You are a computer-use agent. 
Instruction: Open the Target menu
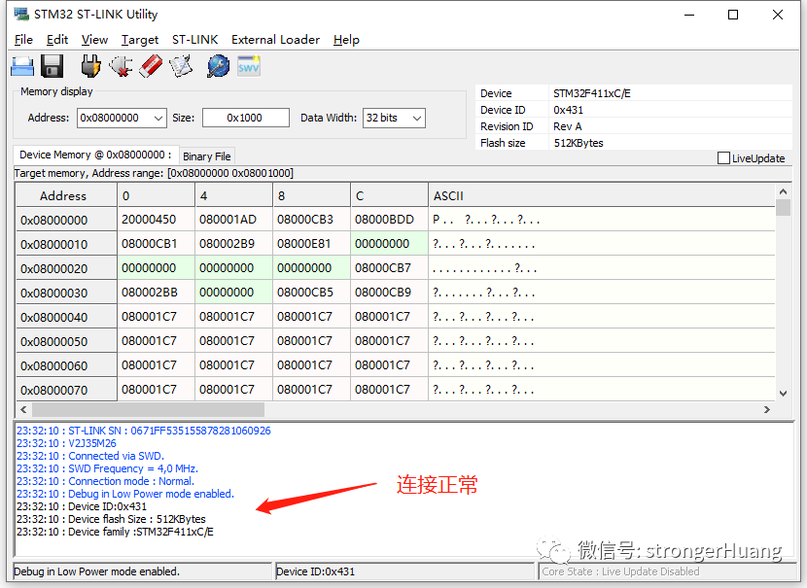[139, 40]
